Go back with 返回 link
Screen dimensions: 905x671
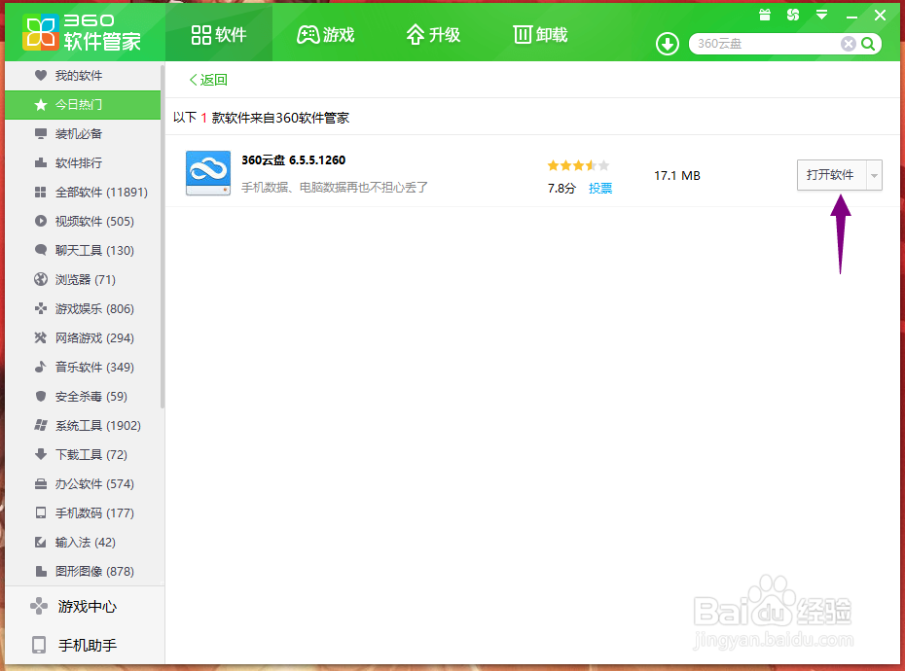tap(208, 80)
